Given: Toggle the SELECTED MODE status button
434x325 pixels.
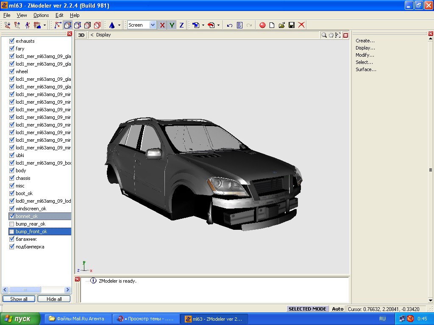Looking at the screenshot, I should point(307,309).
